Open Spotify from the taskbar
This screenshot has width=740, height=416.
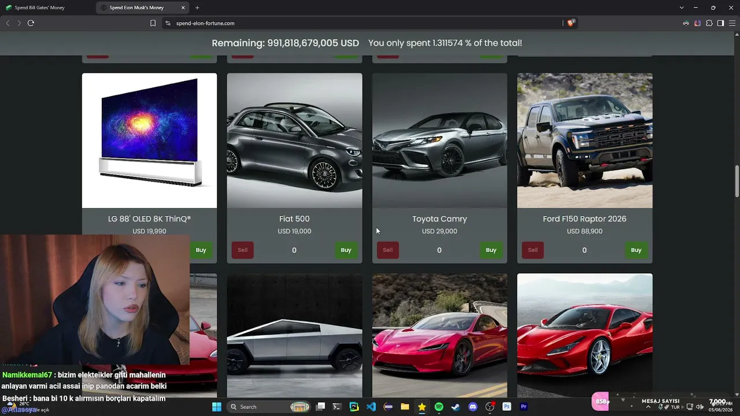[439, 407]
